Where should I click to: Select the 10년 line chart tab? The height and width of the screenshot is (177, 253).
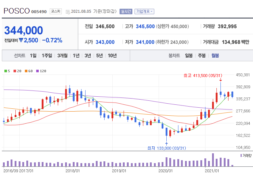pyautogui.click(x=112, y=55)
